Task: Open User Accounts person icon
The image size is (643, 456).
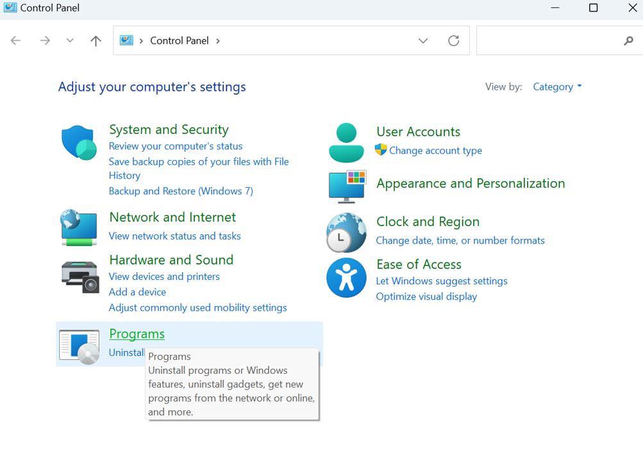Action: pyautogui.click(x=346, y=143)
